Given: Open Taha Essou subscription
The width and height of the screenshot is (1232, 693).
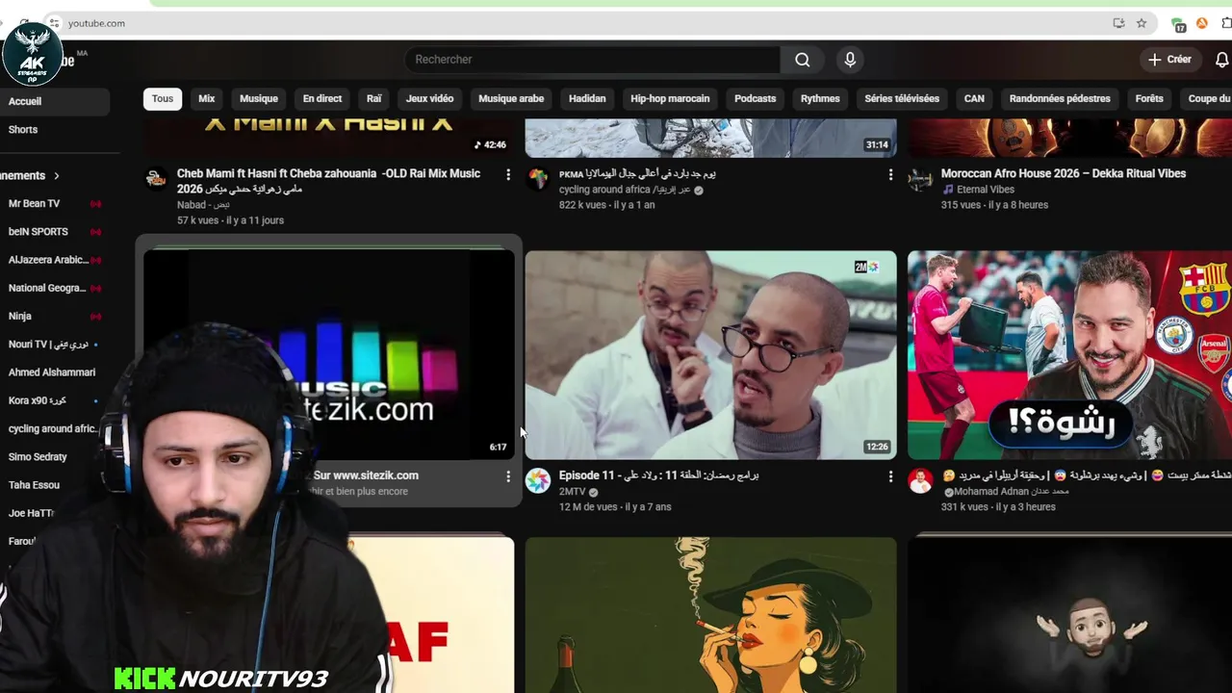Looking at the screenshot, I should coord(53,485).
